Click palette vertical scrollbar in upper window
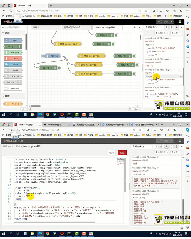Image resolution: width=191 pixels, height=239 pixels. [26, 42]
